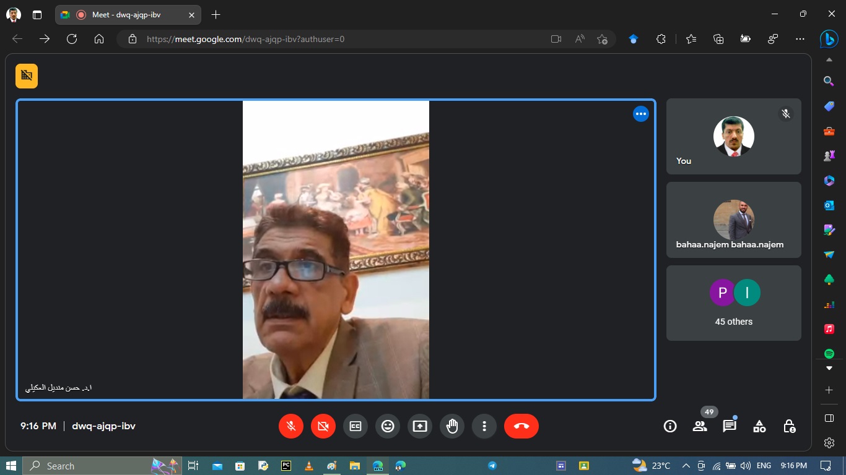Open the Activities panel icon
846x475 pixels.
(759, 426)
